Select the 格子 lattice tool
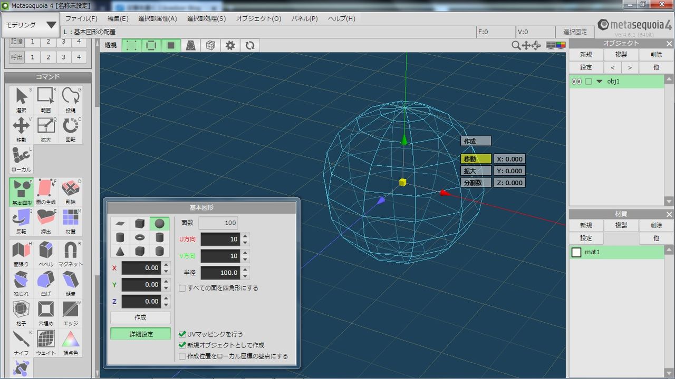675x379 pixels. pyautogui.click(x=21, y=313)
